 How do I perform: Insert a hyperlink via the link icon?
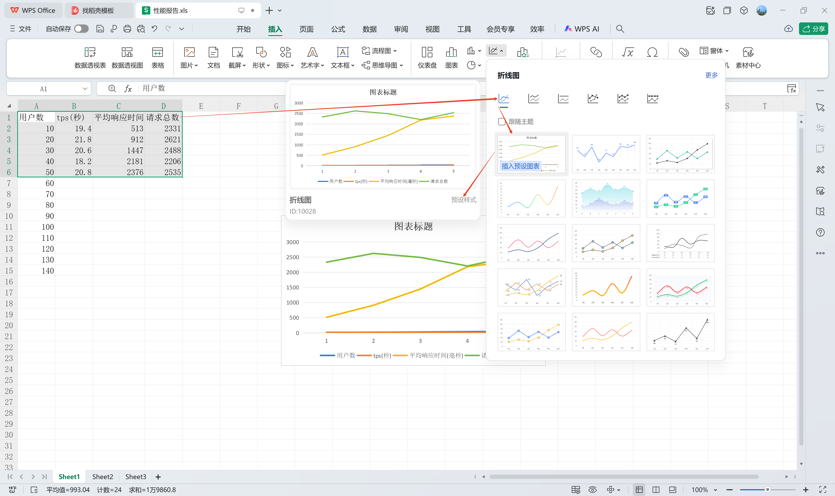tap(596, 52)
